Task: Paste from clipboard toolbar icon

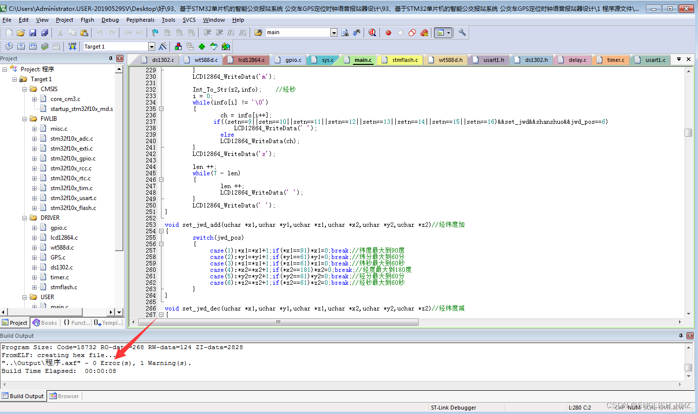Action: point(84,33)
